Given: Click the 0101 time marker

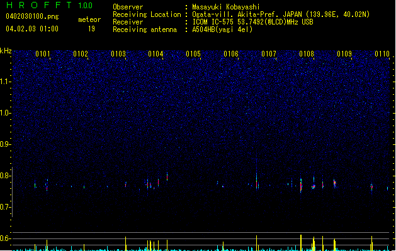Looking at the screenshot, I should point(43,54).
